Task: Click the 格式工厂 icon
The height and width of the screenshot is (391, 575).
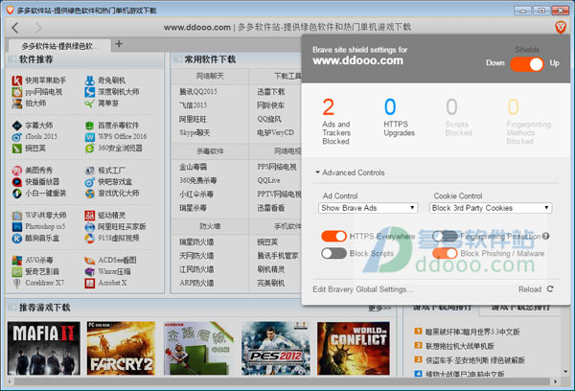Action: (x=89, y=171)
